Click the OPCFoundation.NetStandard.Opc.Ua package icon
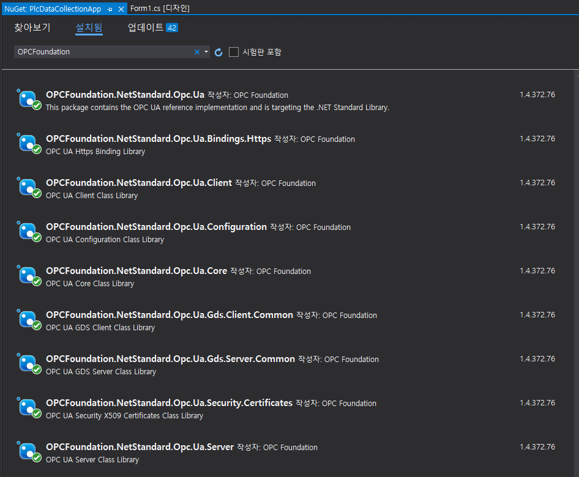579x477 pixels. pyautogui.click(x=29, y=100)
